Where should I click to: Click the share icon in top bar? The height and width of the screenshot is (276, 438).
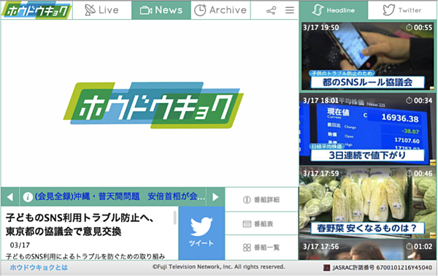(x=271, y=11)
